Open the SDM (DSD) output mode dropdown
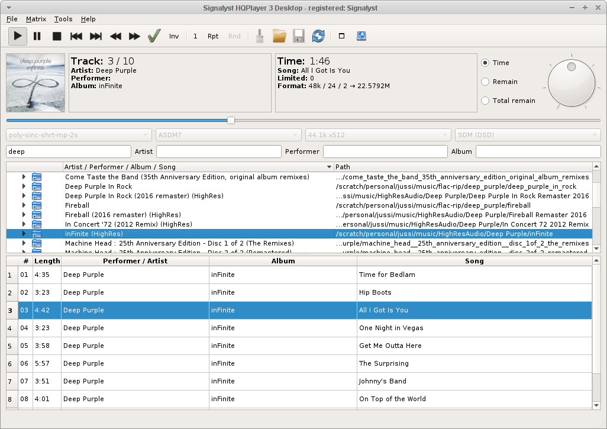The height and width of the screenshot is (429, 607). point(528,135)
